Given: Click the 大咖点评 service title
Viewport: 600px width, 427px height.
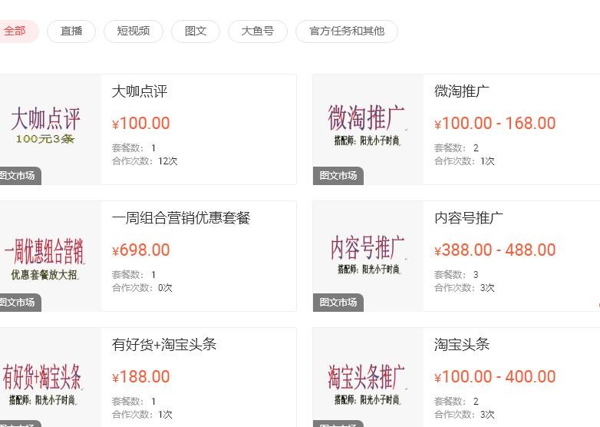Looking at the screenshot, I should [x=140, y=91].
